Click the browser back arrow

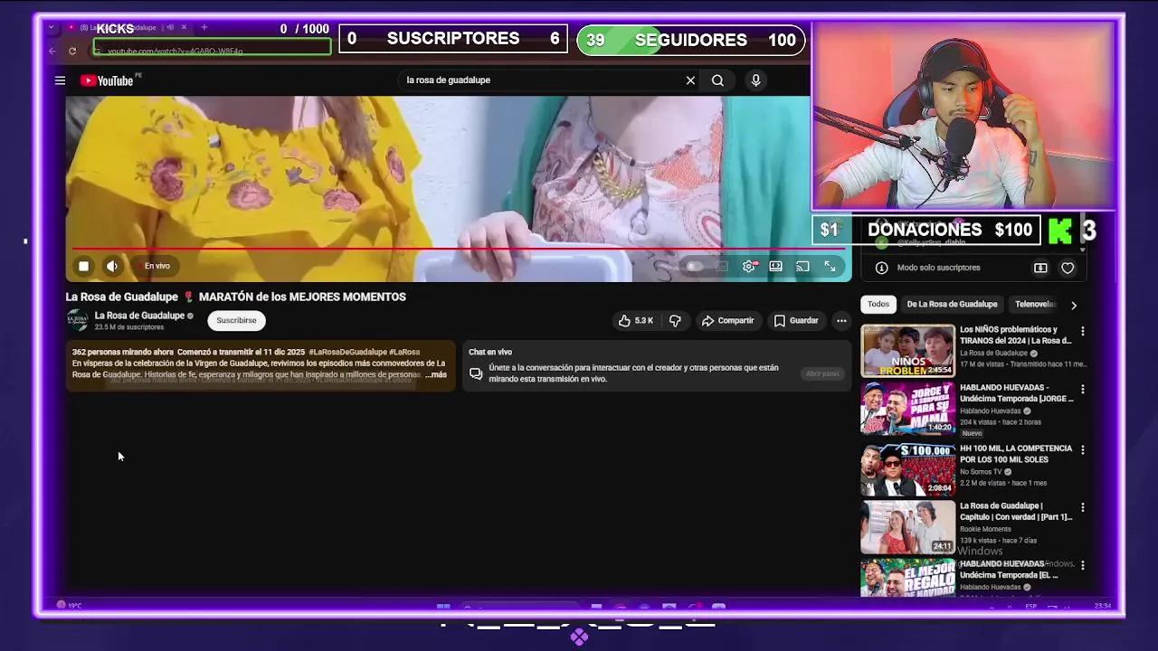52,51
